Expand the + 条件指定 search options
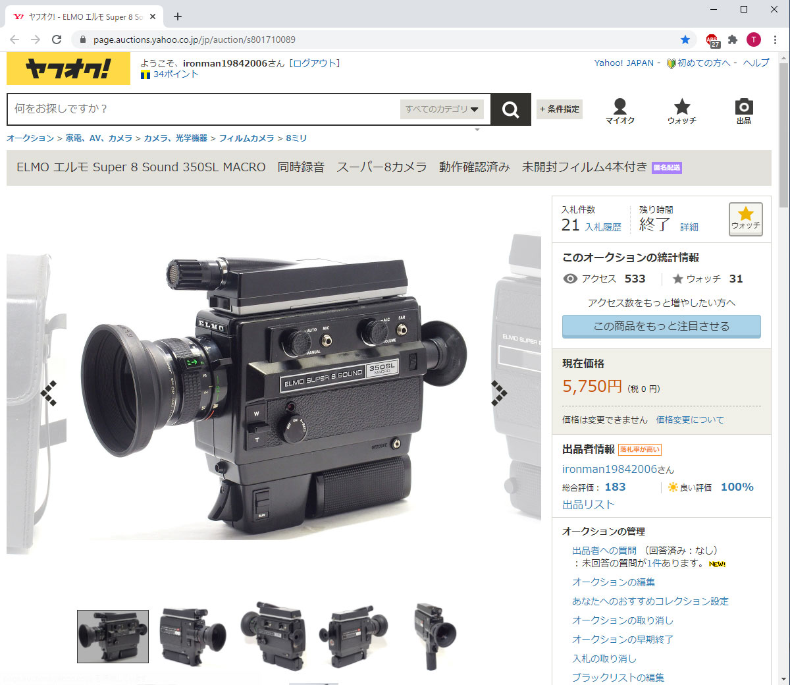Viewport: 790px width, 685px height. (x=560, y=109)
